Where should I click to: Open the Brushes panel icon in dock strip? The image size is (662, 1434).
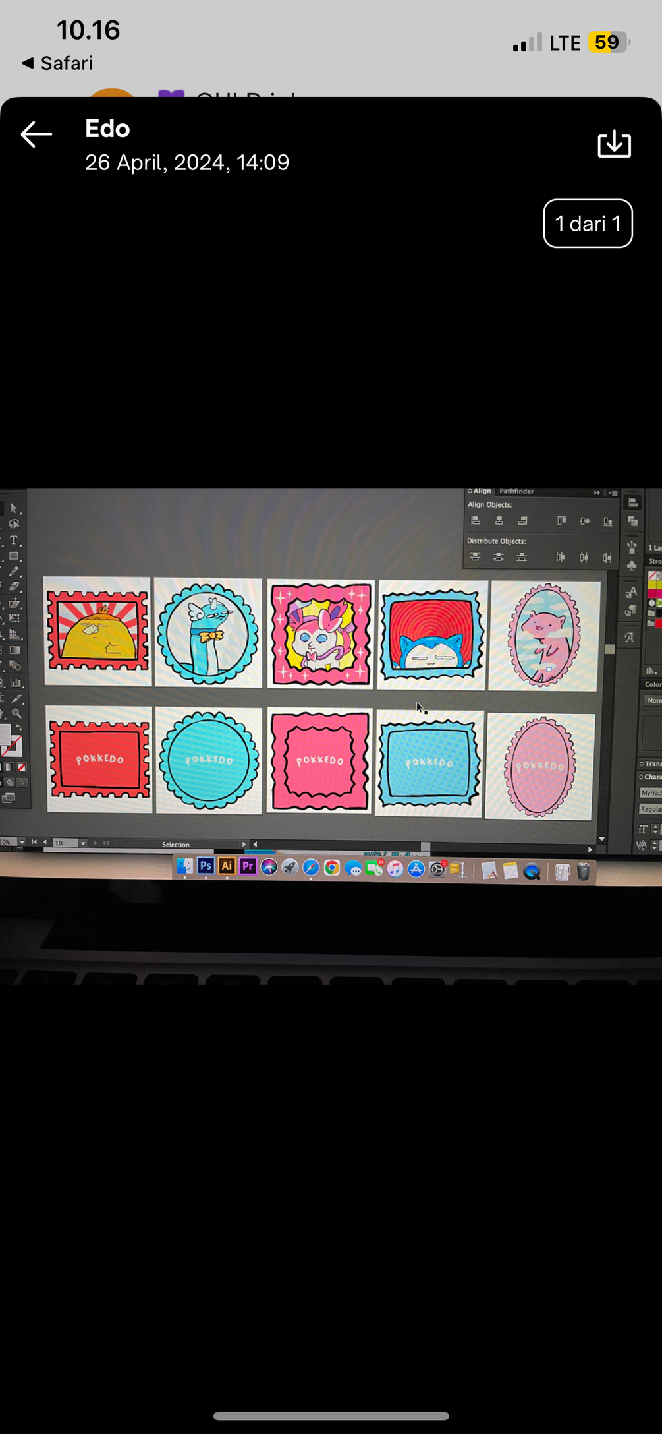631,547
